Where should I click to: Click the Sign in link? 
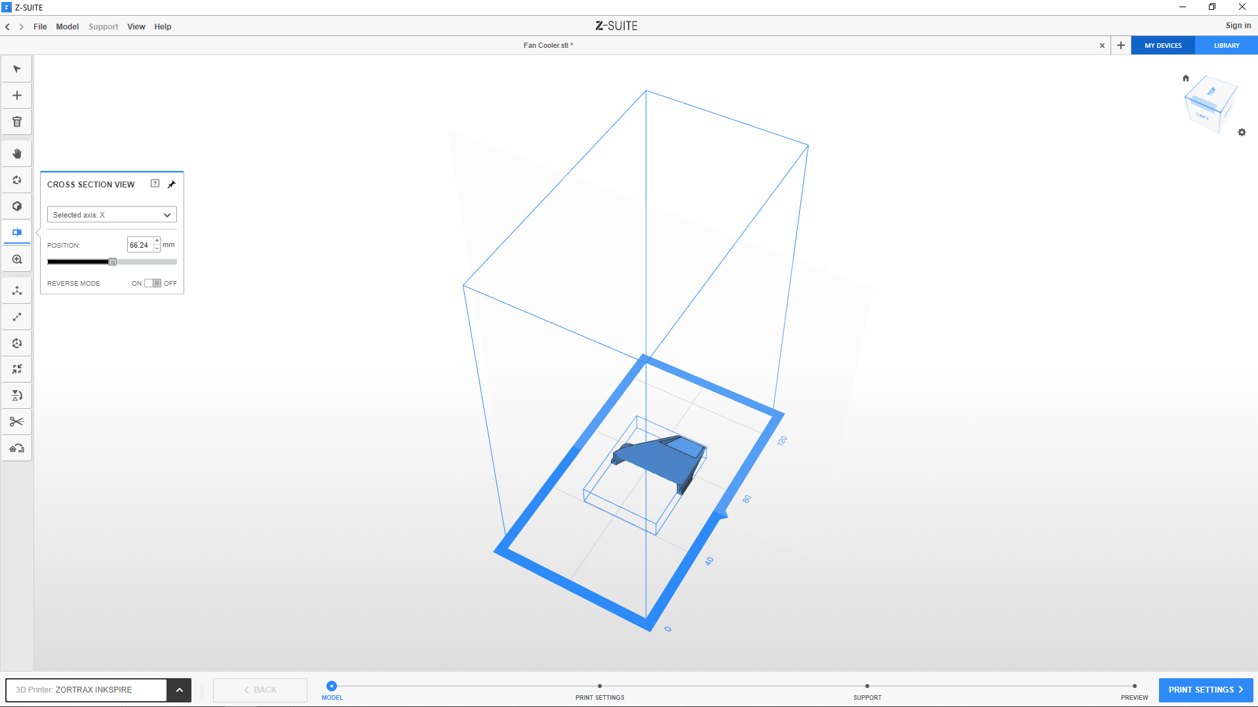[x=1238, y=26]
